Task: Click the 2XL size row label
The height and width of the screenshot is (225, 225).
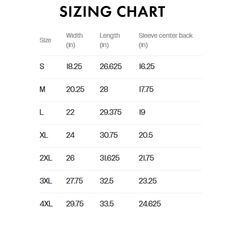Action: click(46, 158)
